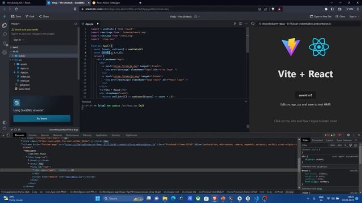
Task: Click the Try Teams button
Action: [x=42, y=118]
